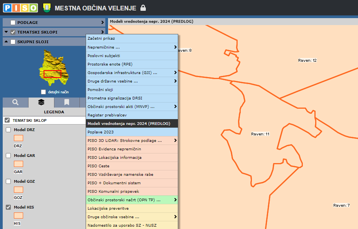Click the DRZ legend symbol
Image resolution: width=358 pixels, height=229 pixels.
point(19,138)
